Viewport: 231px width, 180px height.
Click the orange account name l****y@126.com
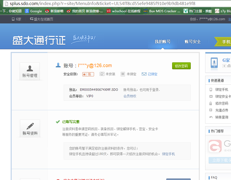(95, 66)
